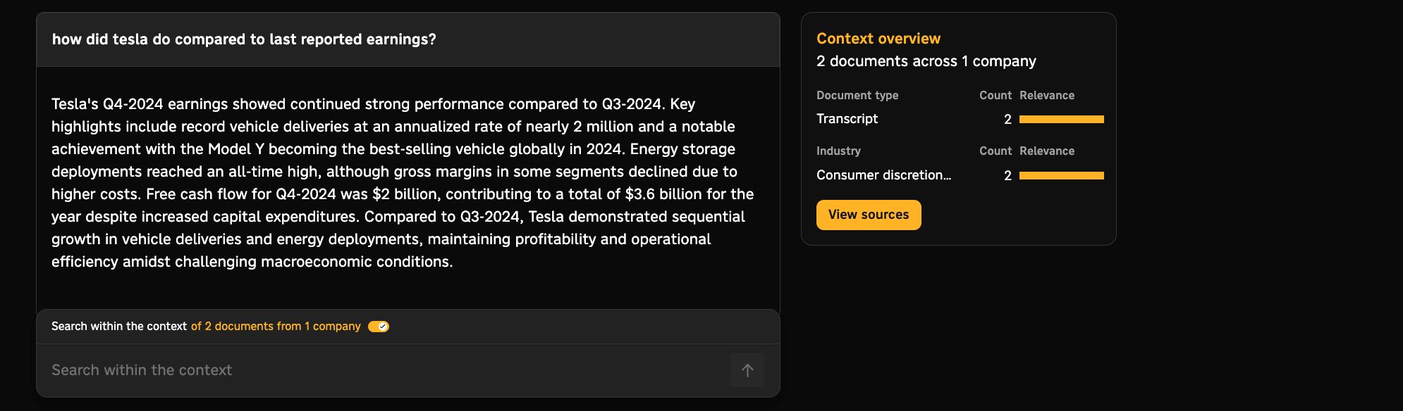Select the Consumer discretion industry row
1403x411 pixels.
tap(883, 175)
